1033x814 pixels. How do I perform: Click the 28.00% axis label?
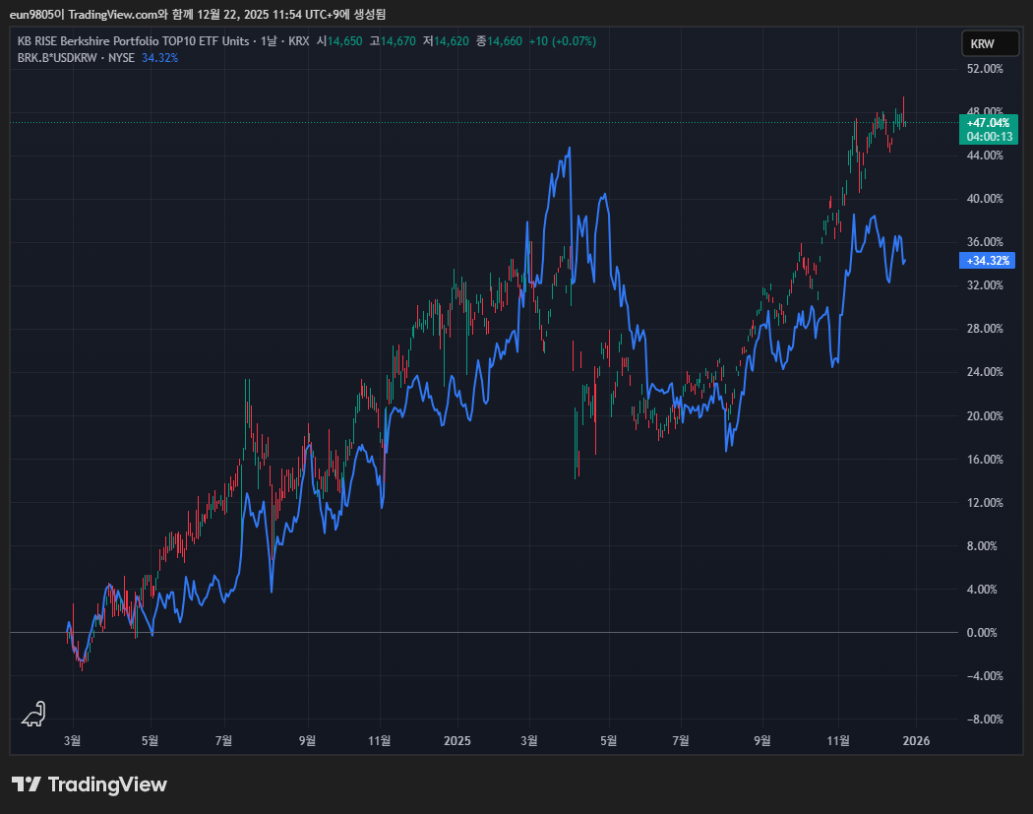tap(984, 328)
